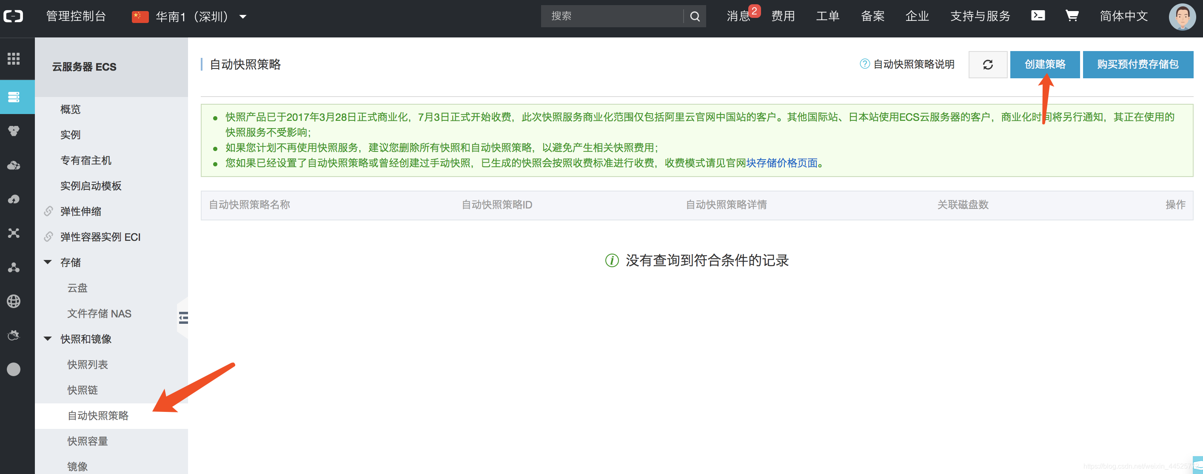Viewport: 1203px width, 474px height.
Task: Click the Alibaba Cloud logo icon
Action: pos(14,16)
